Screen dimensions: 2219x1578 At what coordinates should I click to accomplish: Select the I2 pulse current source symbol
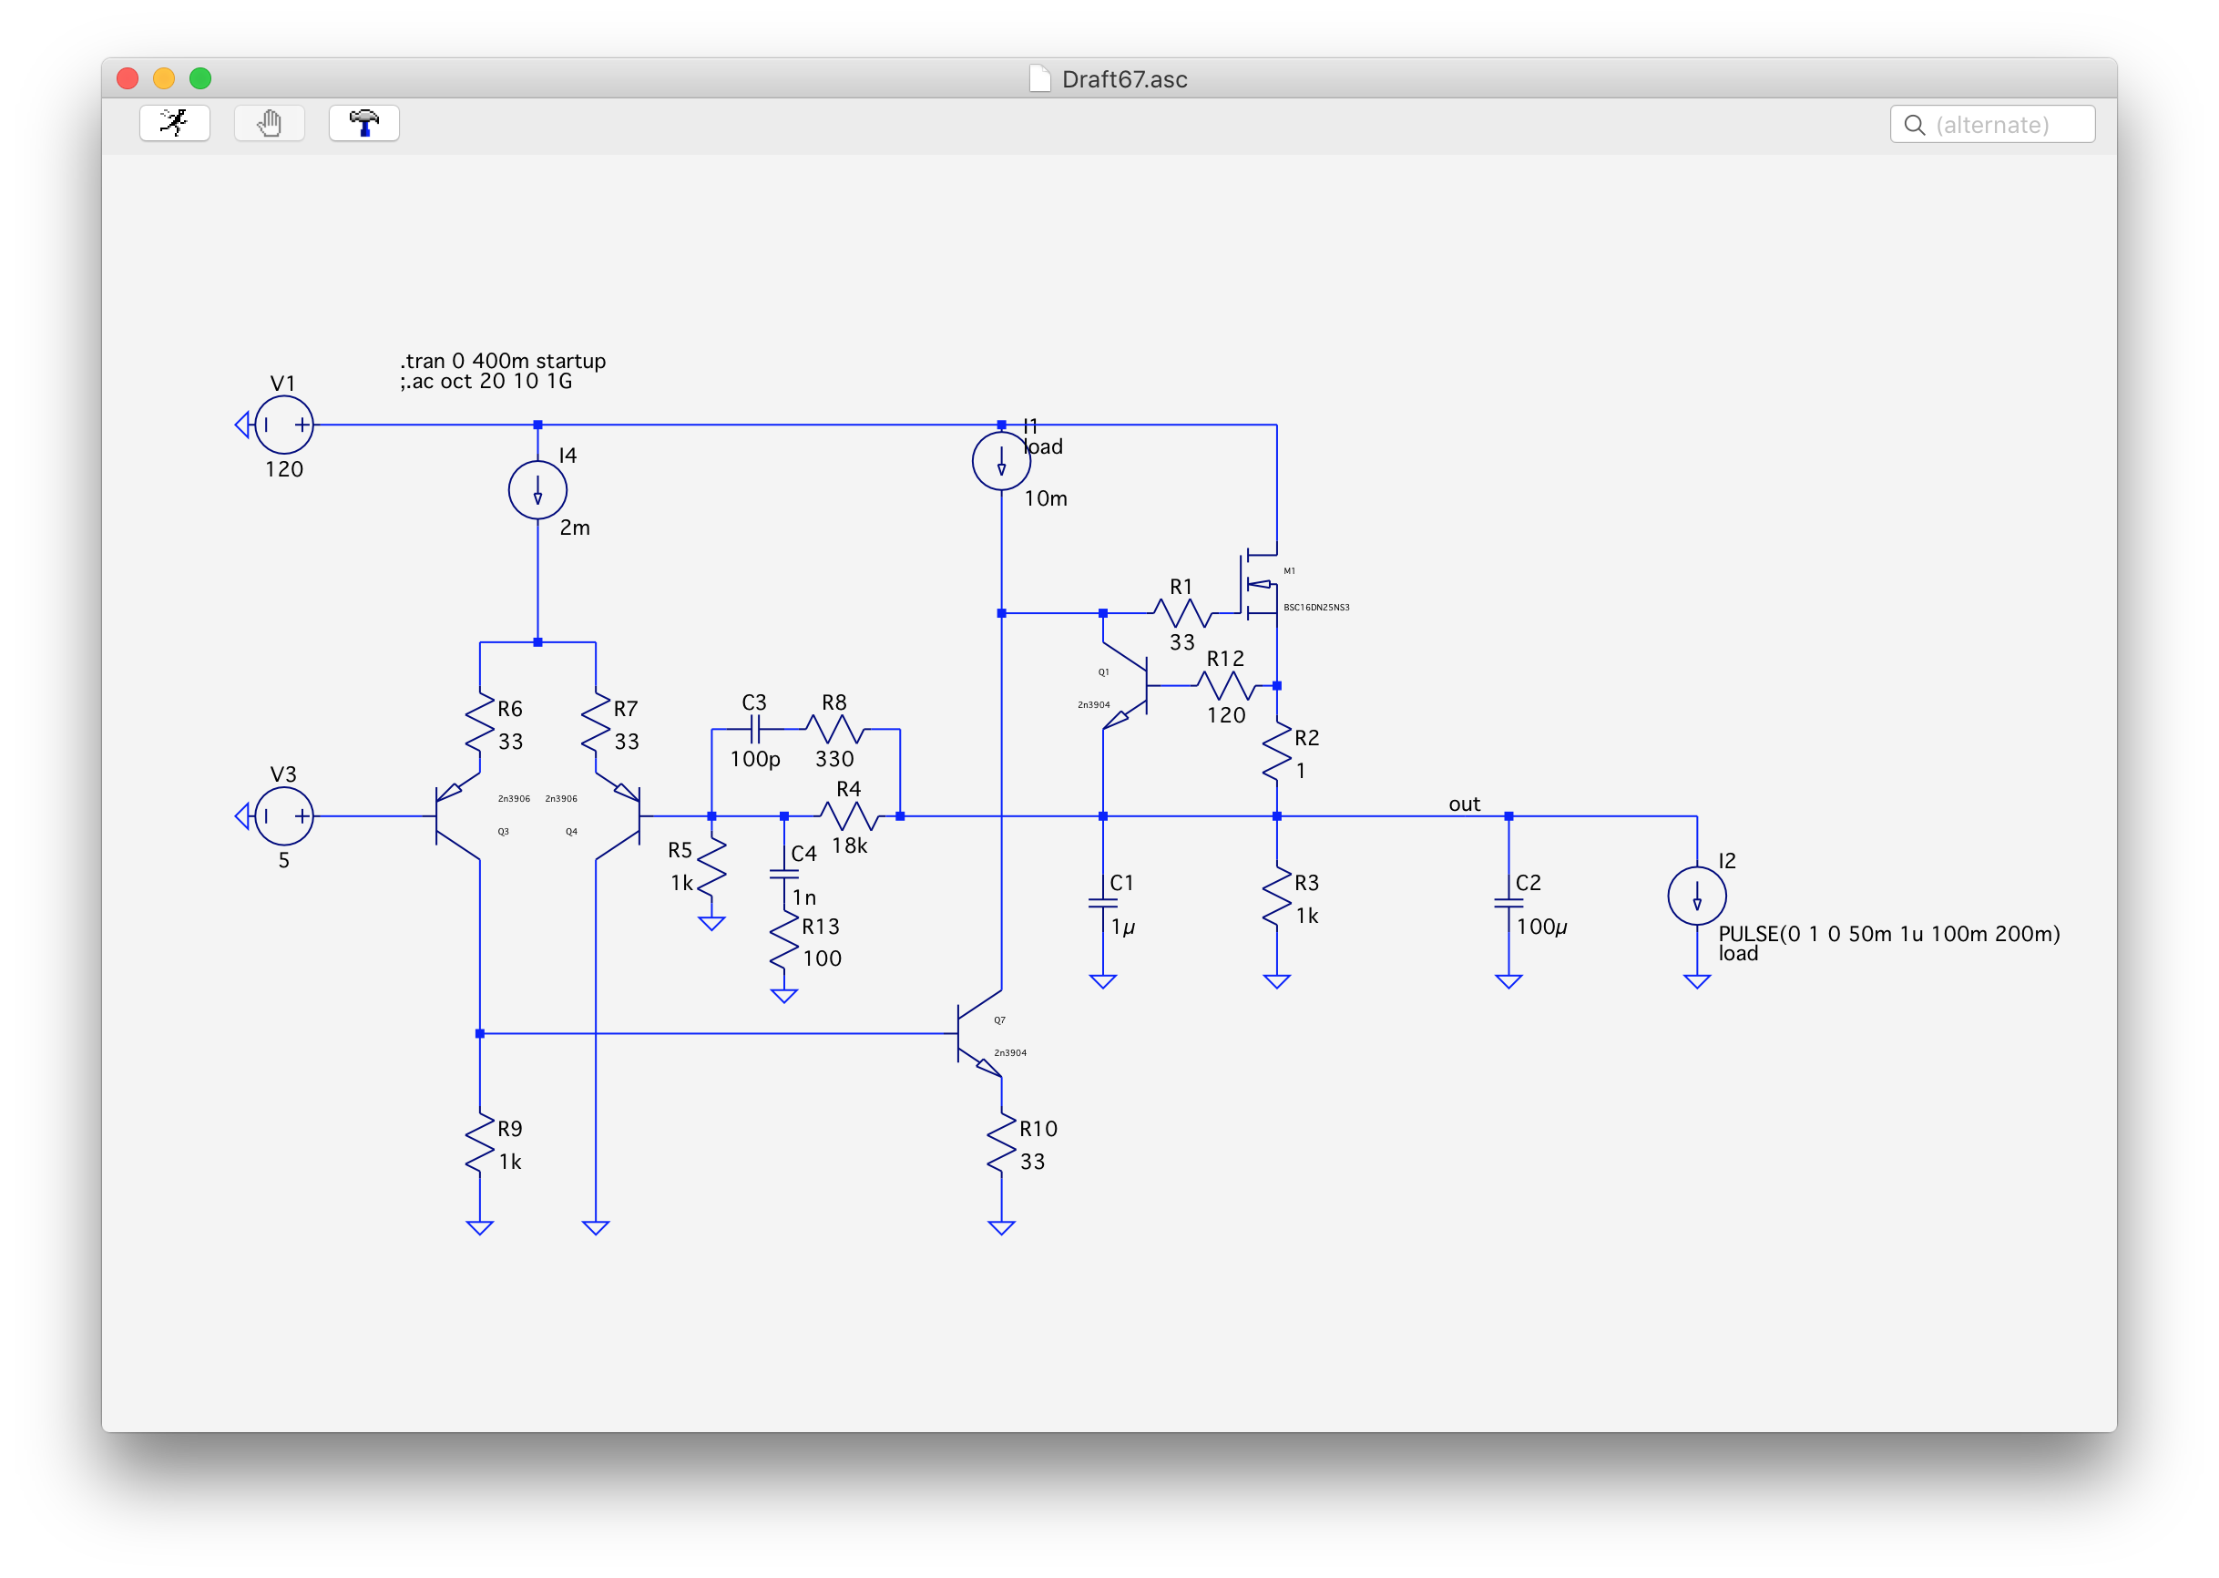click(x=1696, y=895)
